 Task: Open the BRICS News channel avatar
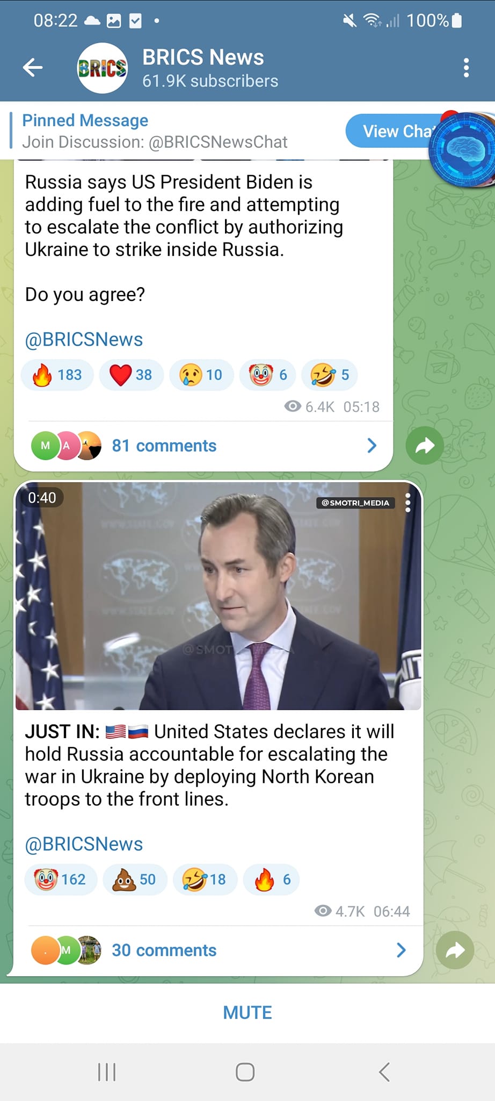(102, 68)
